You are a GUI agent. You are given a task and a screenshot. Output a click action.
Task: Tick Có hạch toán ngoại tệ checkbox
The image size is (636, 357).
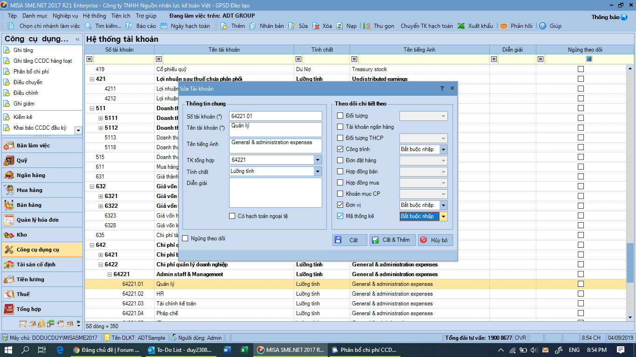coord(232,216)
